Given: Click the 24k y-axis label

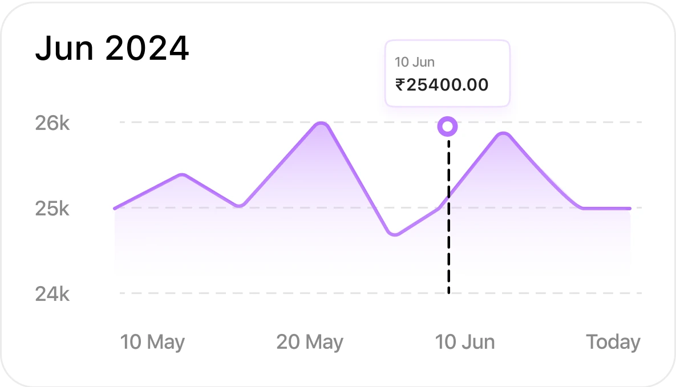Looking at the screenshot, I should (52, 294).
